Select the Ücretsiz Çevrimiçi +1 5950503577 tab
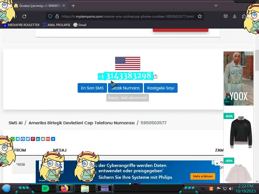The image size is (259, 194). pos(40,6)
